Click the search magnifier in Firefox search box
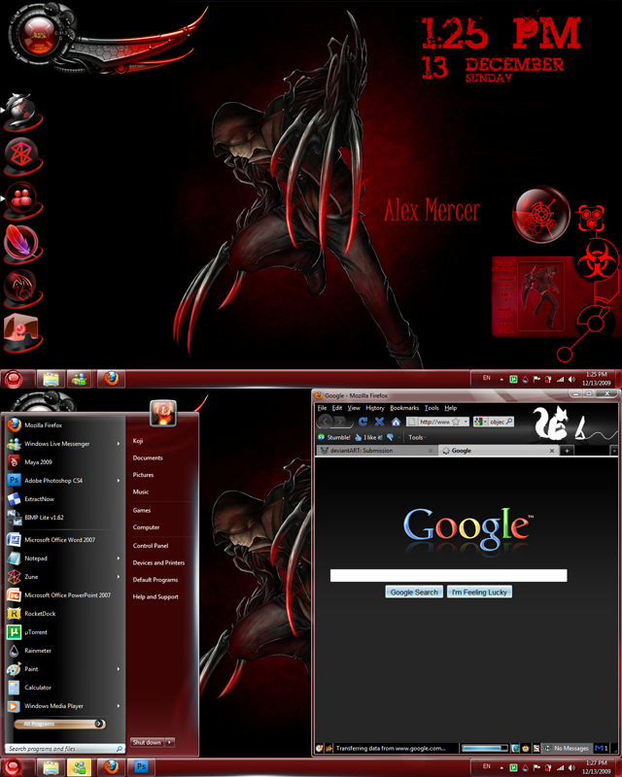The image size is (622, 777). (x=509, y=422)
